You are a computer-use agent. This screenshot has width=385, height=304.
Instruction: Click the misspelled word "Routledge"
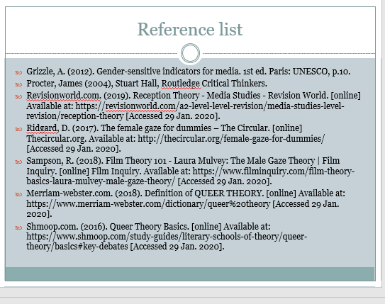tap(182, 84)
